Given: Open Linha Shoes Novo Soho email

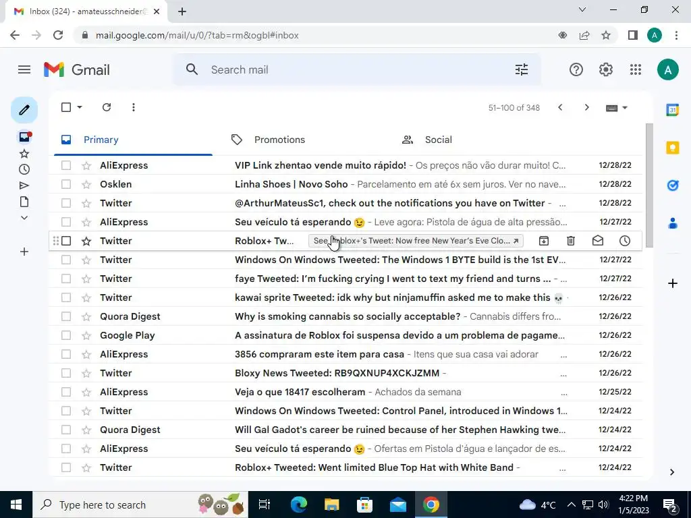Looking at the screenshot, I should coord(345,184).
